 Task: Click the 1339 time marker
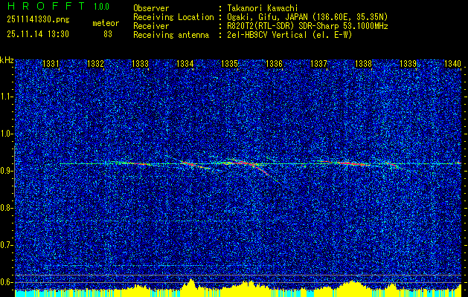(x=408, y=63)
